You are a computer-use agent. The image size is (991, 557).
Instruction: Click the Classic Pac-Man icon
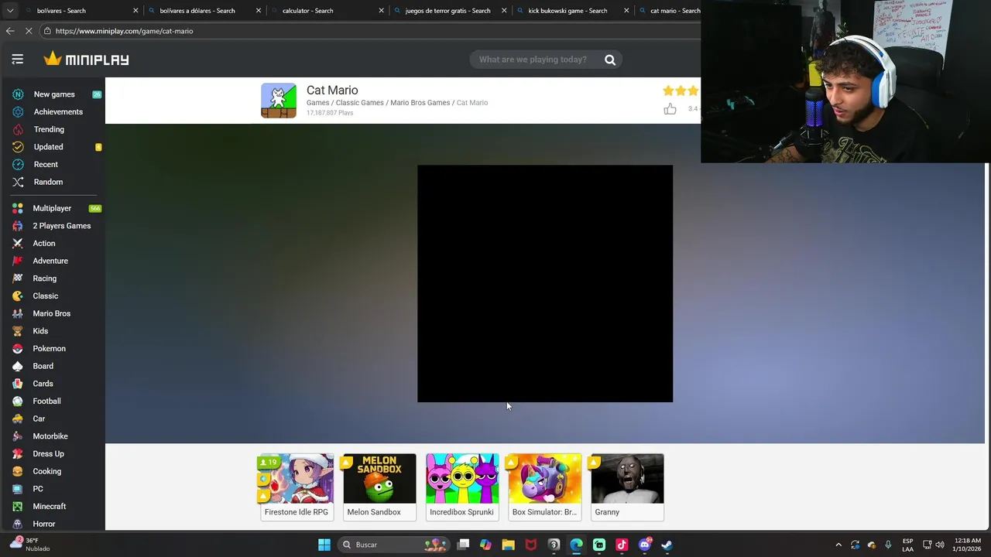point(18,296)
